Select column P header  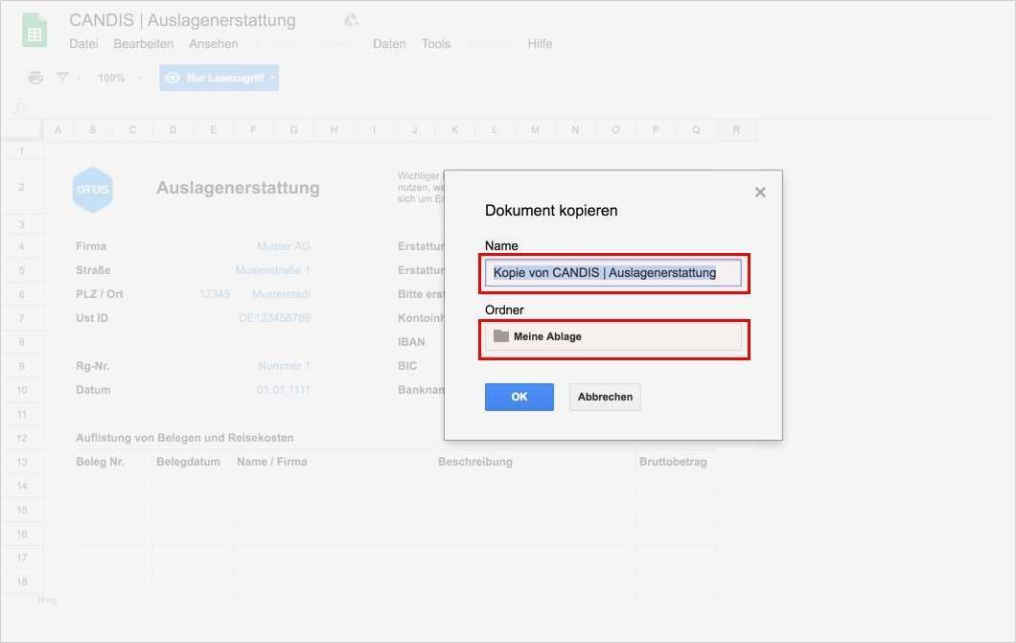point(656,129)
